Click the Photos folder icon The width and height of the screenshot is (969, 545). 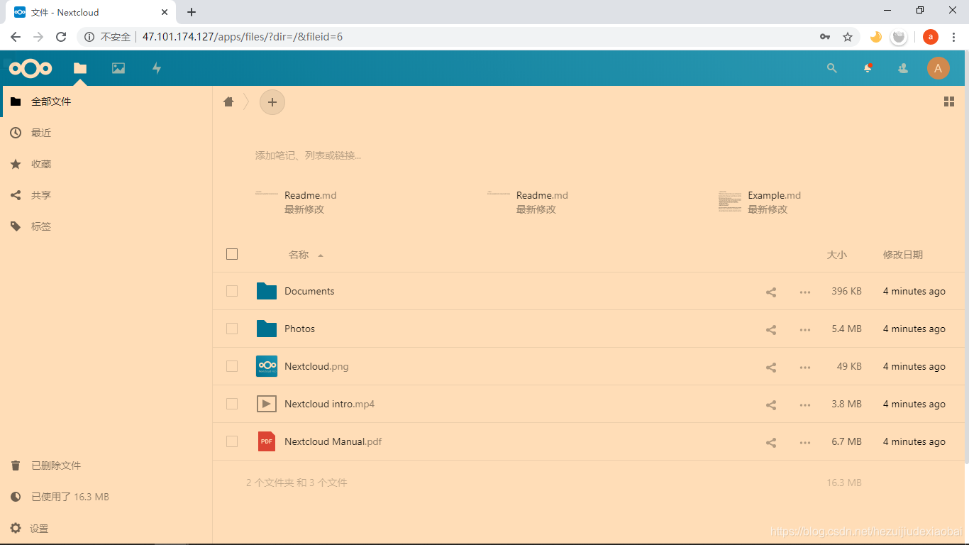tap(267, 329)
